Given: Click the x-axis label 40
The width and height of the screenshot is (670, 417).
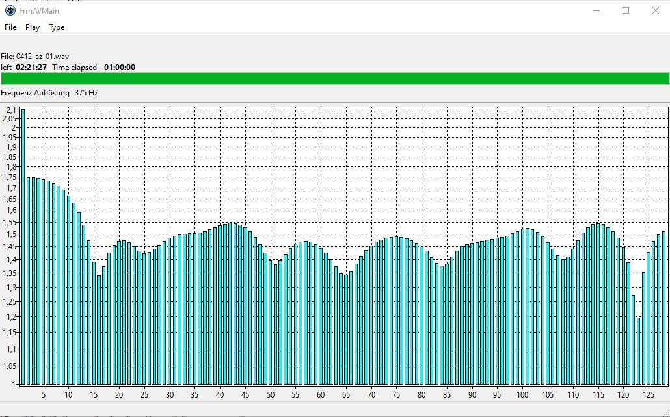Looking at the screenshot, I should [220, 395].
